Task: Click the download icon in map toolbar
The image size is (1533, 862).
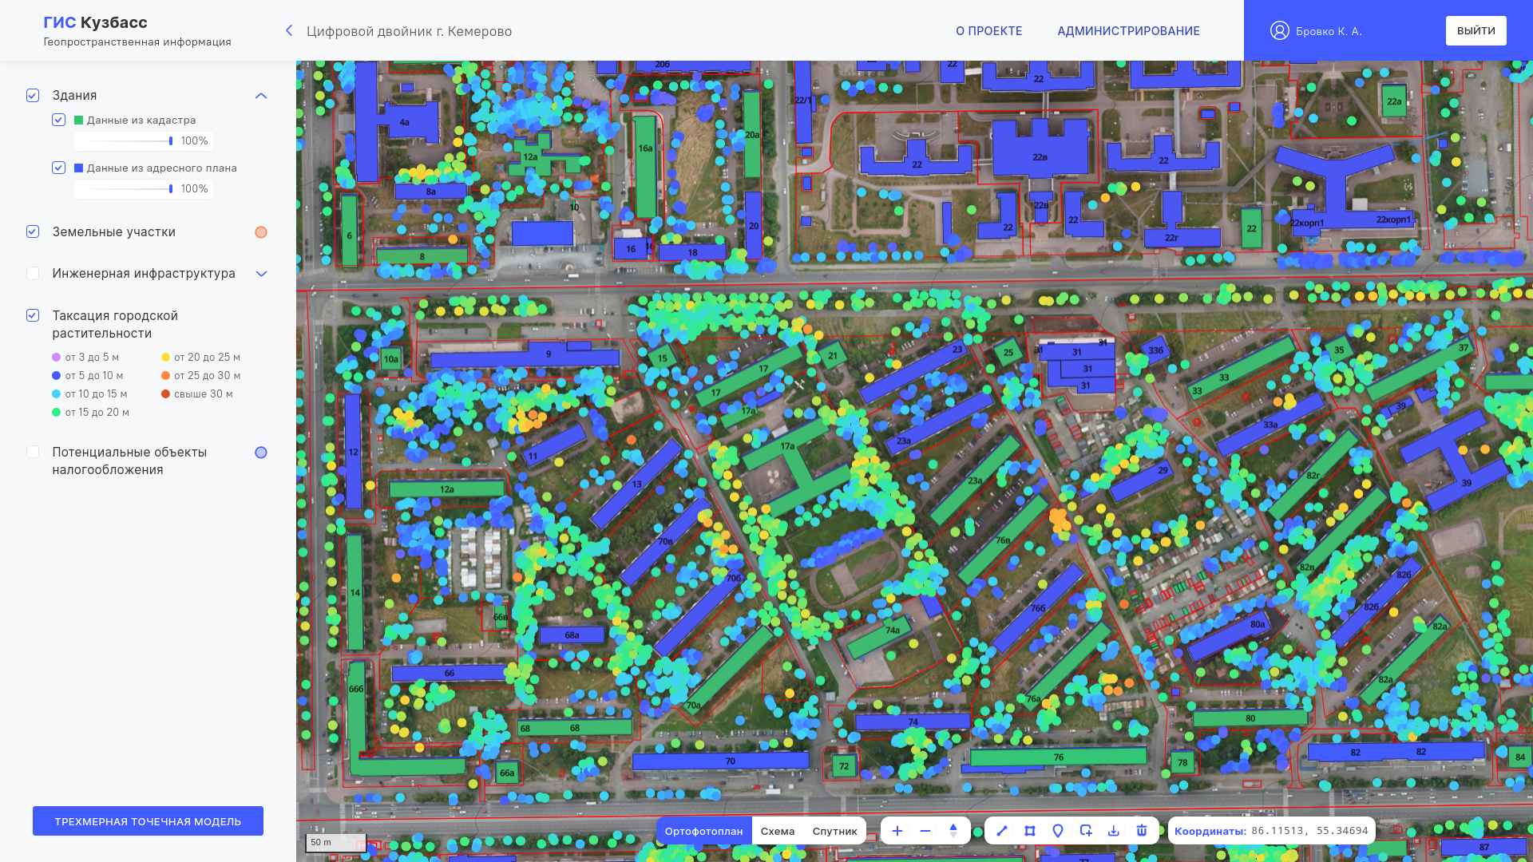Action: pos(1114,831)
